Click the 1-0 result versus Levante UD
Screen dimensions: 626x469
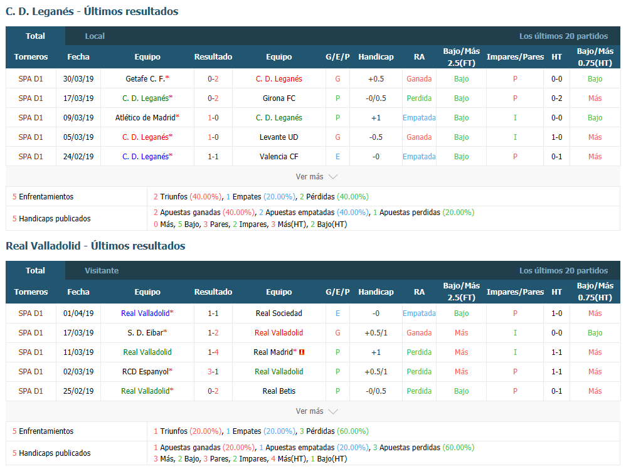[213, 137]
